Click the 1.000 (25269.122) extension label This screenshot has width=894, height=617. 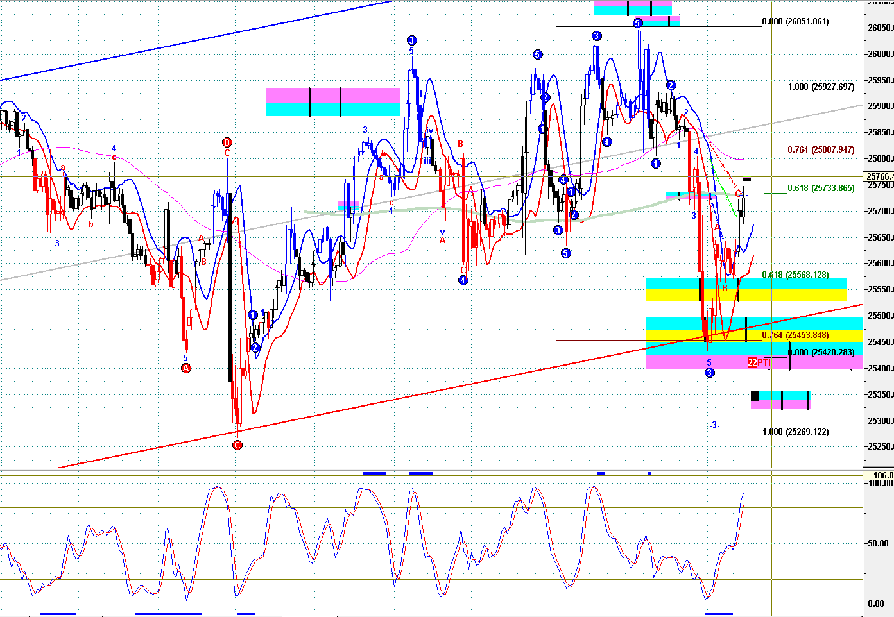[x=795, y=432]
